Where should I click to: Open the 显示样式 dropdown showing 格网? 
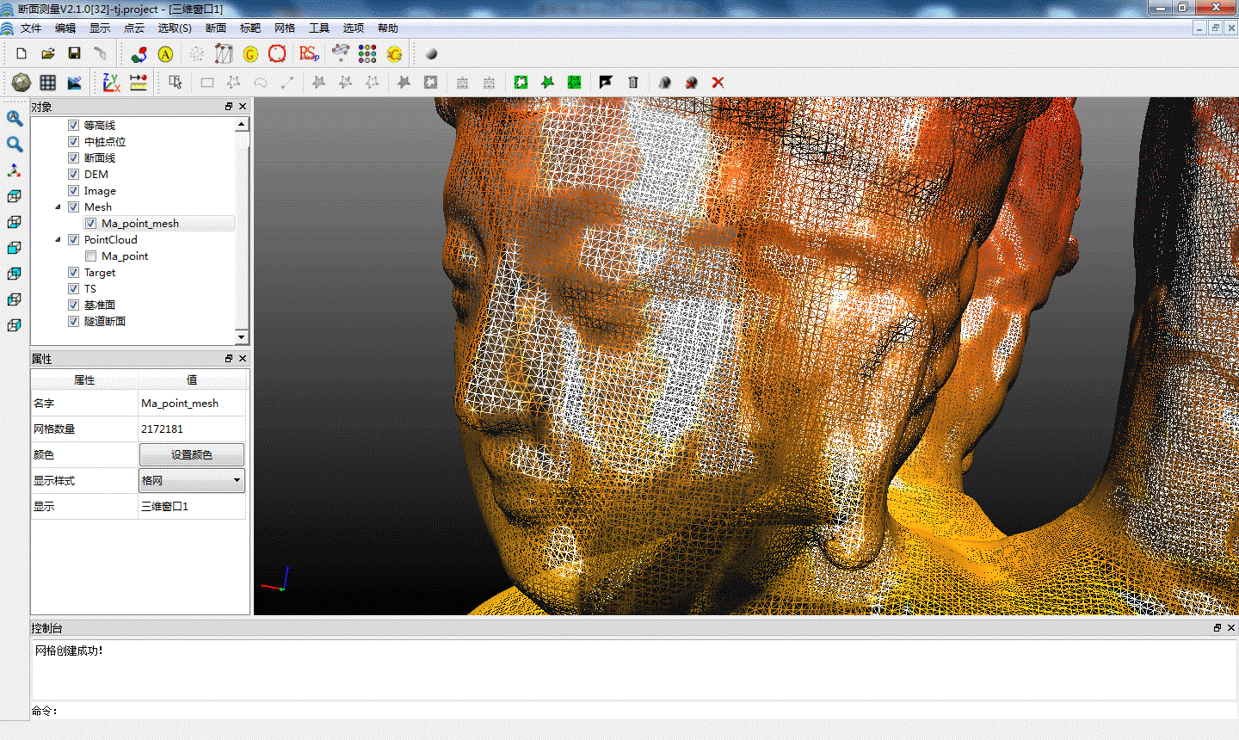point(192,481)
